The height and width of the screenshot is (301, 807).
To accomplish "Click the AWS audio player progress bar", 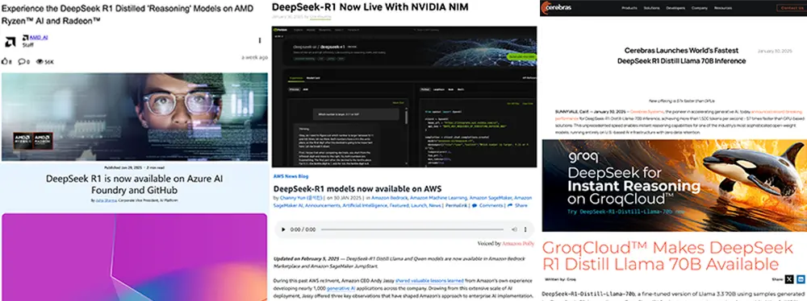I will 412,229.
